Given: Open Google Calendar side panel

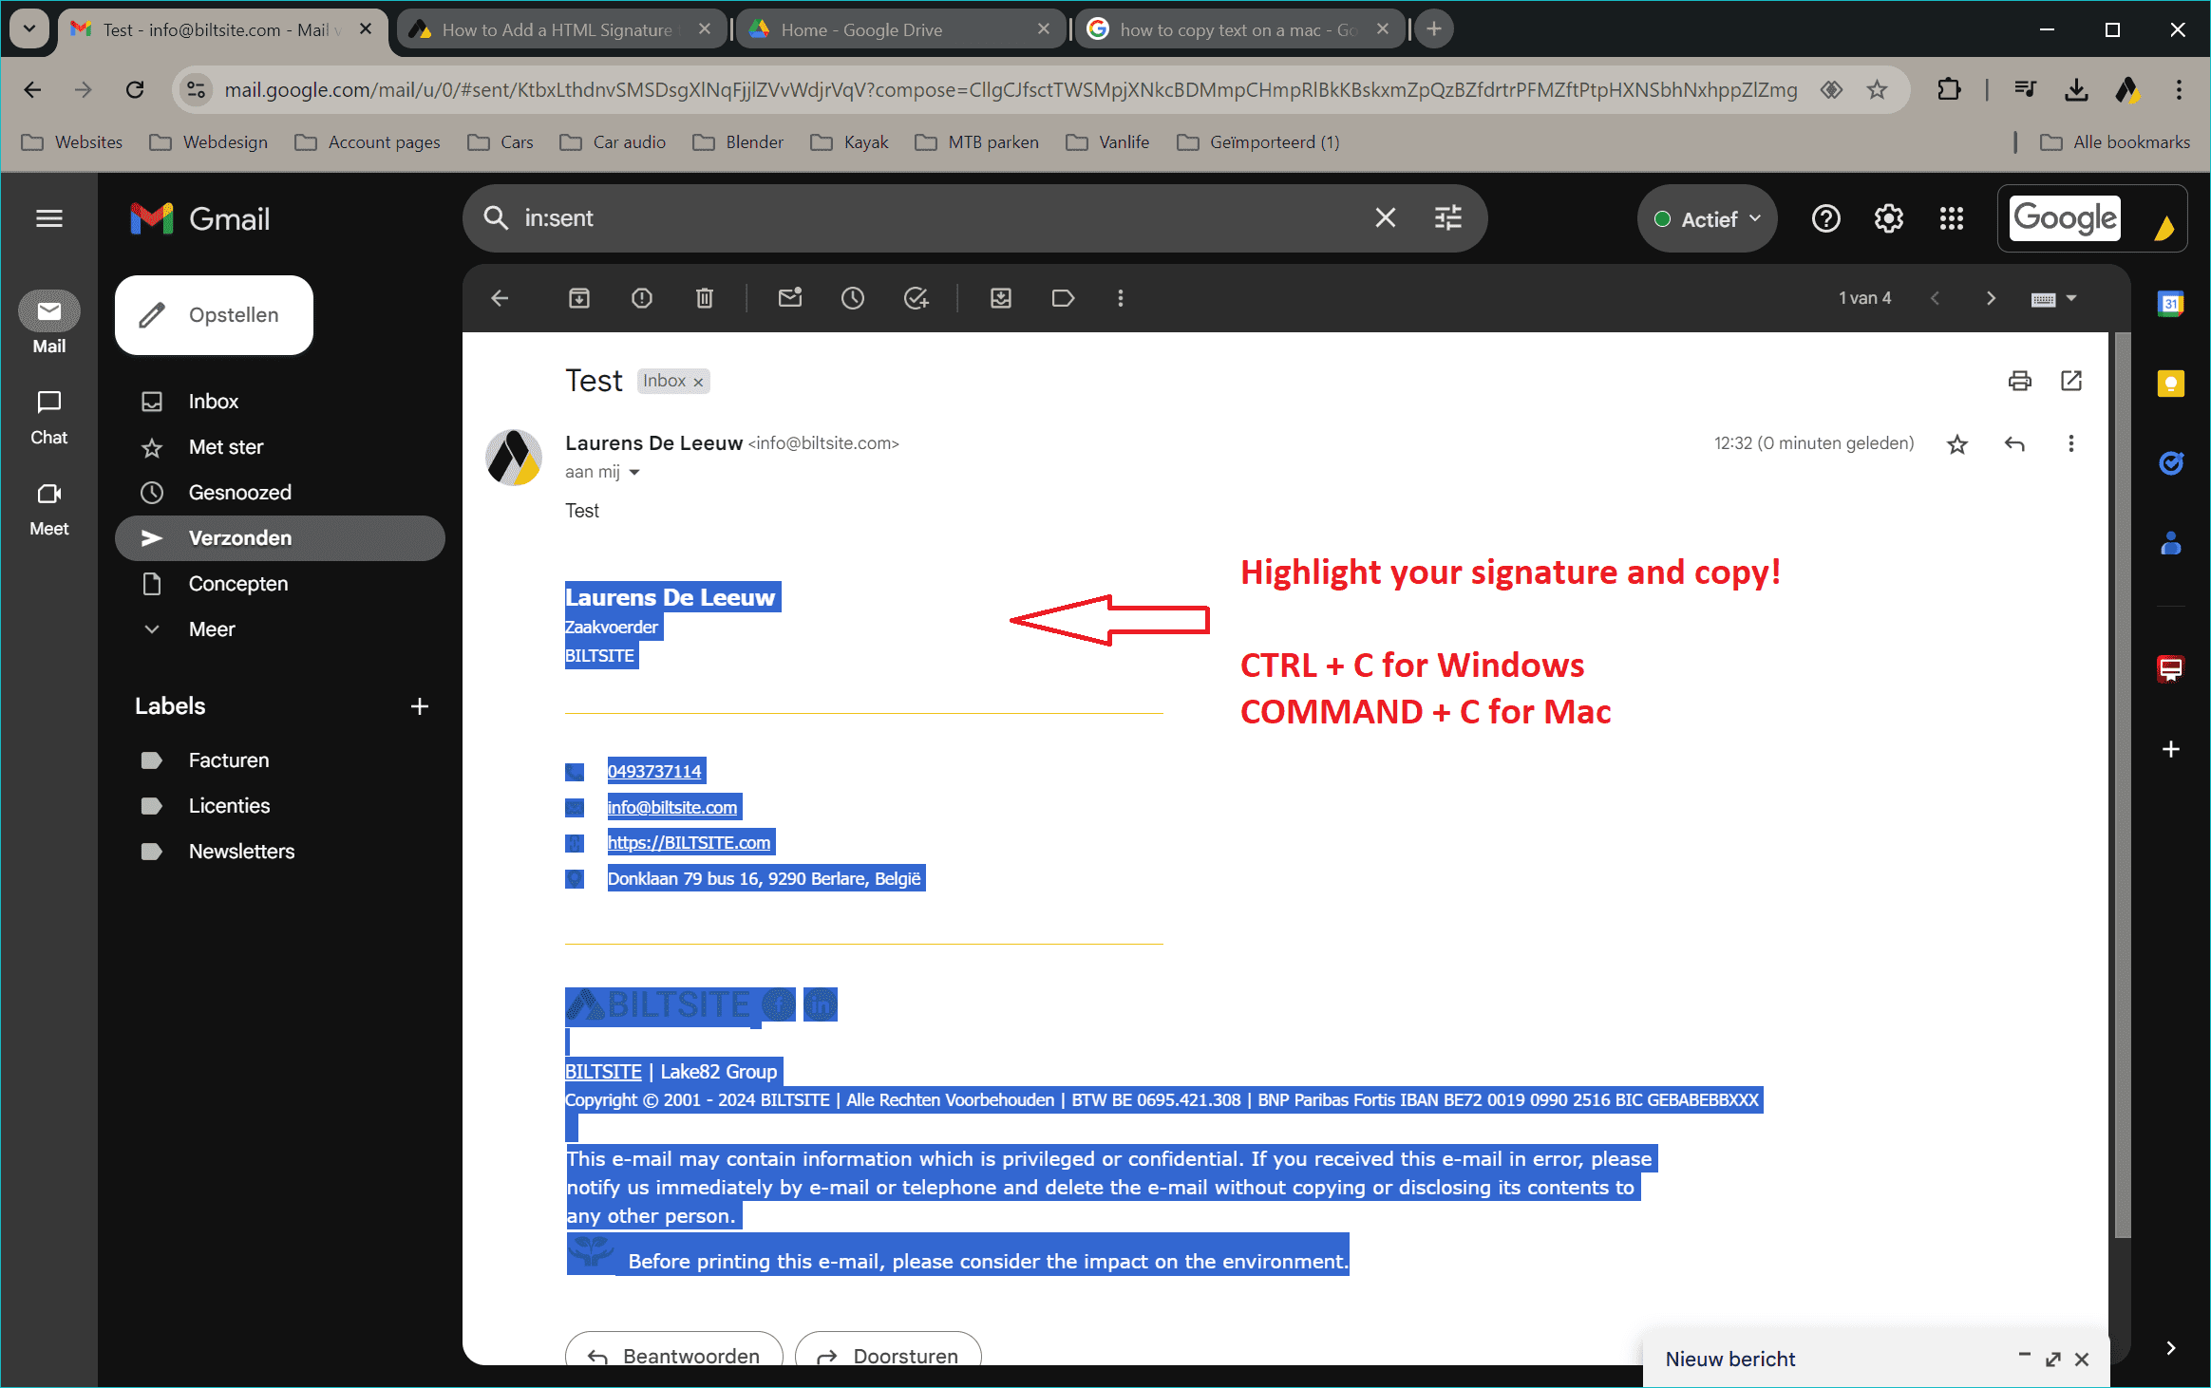Looking at the screenshot, I should point(2171,304).
